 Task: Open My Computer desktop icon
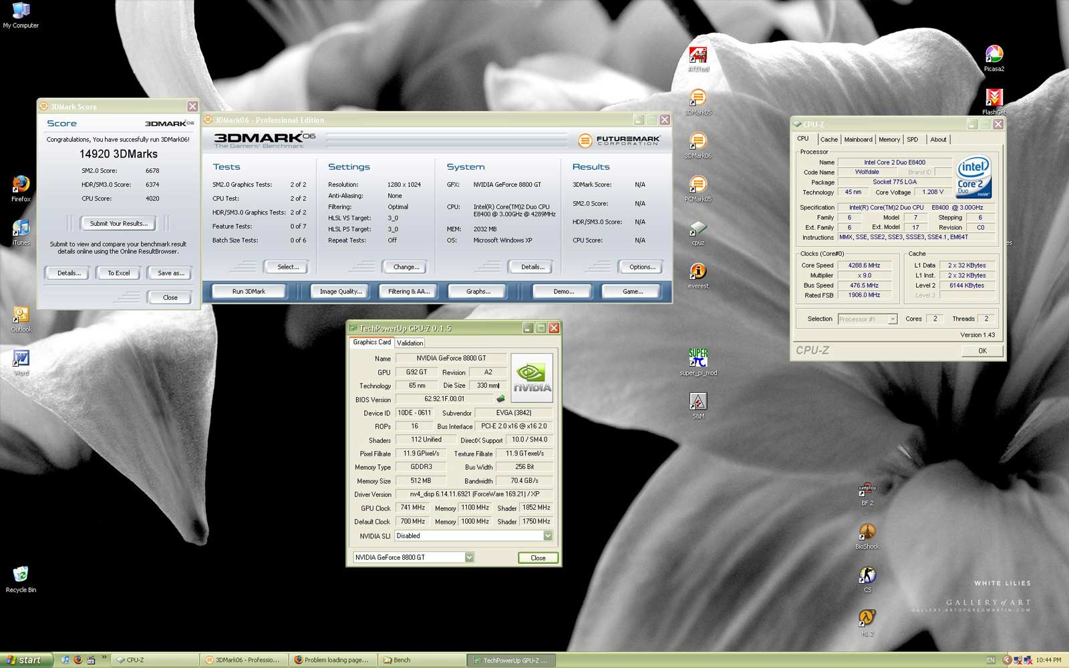click(x=21, y=15)
